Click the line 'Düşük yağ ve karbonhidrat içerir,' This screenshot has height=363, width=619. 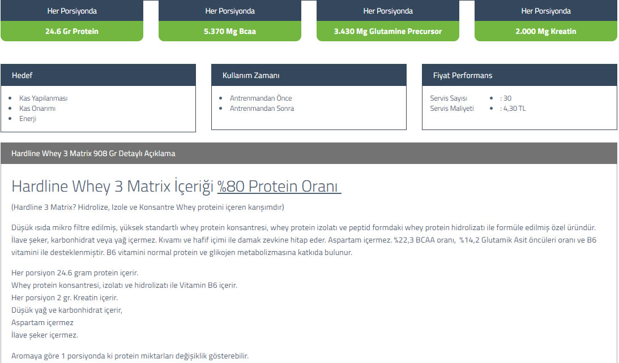coord(67,310)
